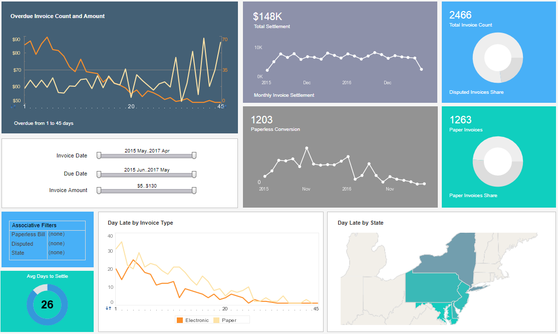Click the Paper legend label
558x334 pixels.
pos(229,320)
